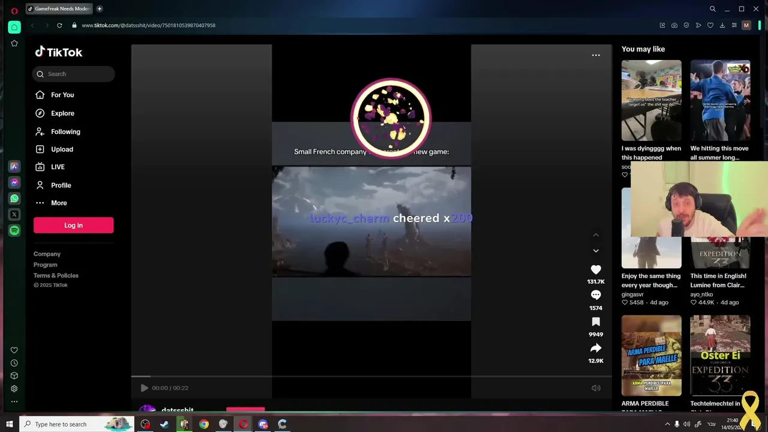Open the Profile page in sidebar

coord(61,185)
